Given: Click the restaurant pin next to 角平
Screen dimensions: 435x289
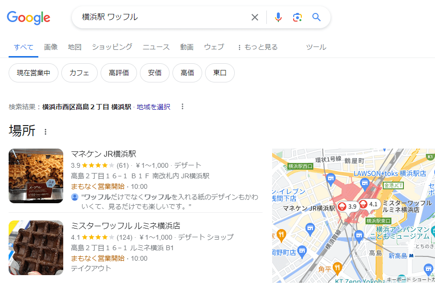Looking at the screenshot, I should pyautogui.click(x=337, y=267).
